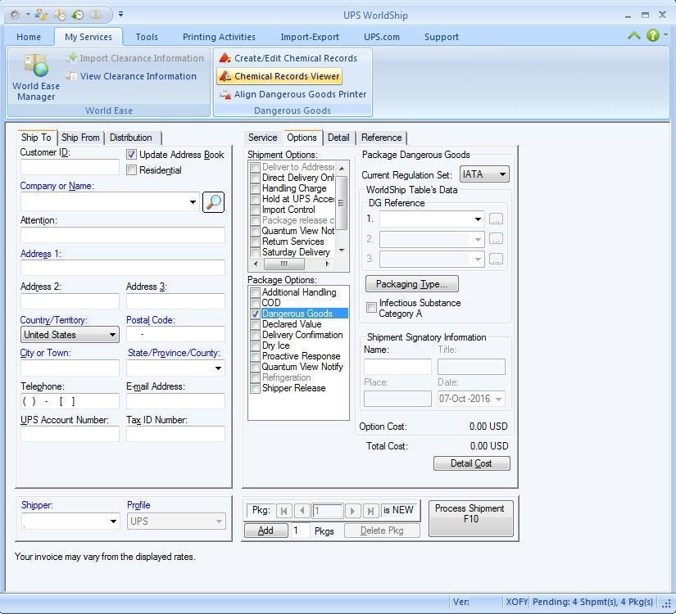
Task: Open the Shipper dropdown
Action: tap(113, 521)
